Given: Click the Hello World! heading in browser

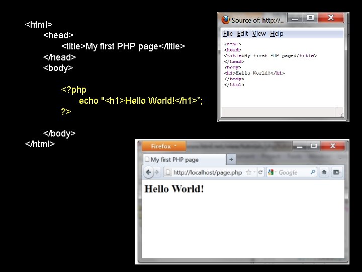Looking at the screenshot, I should click(174, 189).
